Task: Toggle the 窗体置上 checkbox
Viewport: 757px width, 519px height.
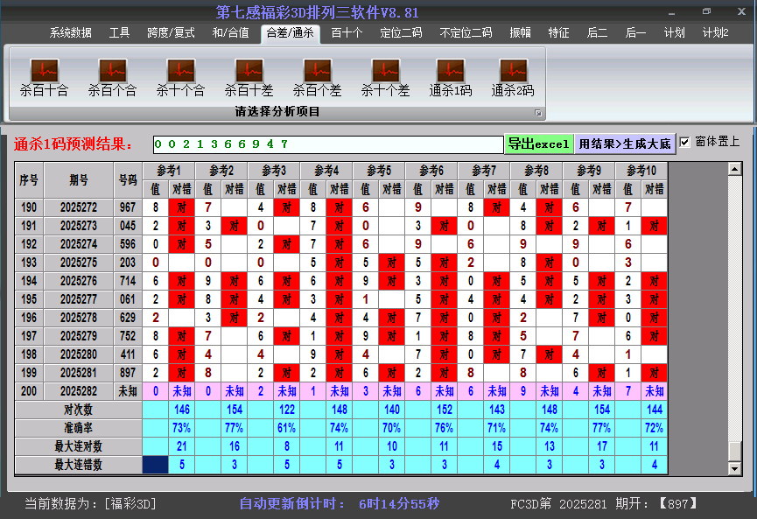Action: pyautogui.click(x=685, y=142)
